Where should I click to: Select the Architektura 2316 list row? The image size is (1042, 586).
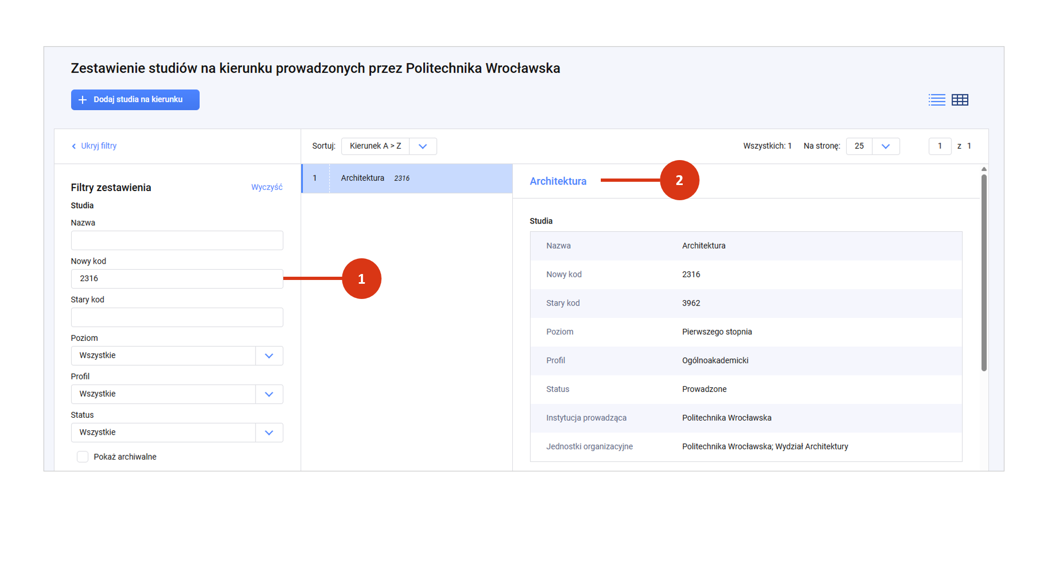[407, 179]
